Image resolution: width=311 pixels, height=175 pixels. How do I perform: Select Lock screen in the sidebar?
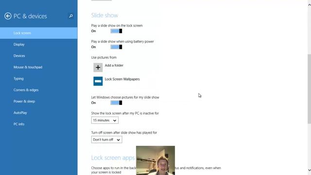[x=39, y=33]
